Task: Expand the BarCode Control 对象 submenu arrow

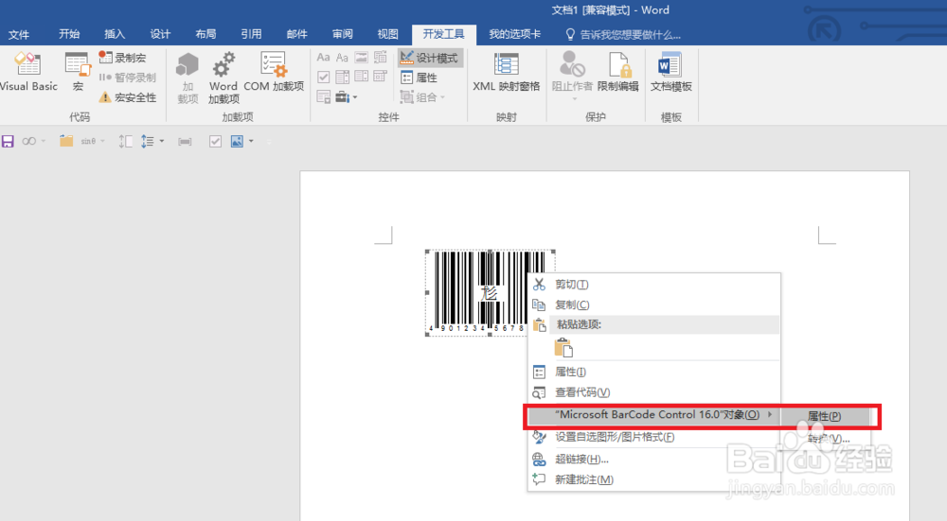Action: (770, 414)
